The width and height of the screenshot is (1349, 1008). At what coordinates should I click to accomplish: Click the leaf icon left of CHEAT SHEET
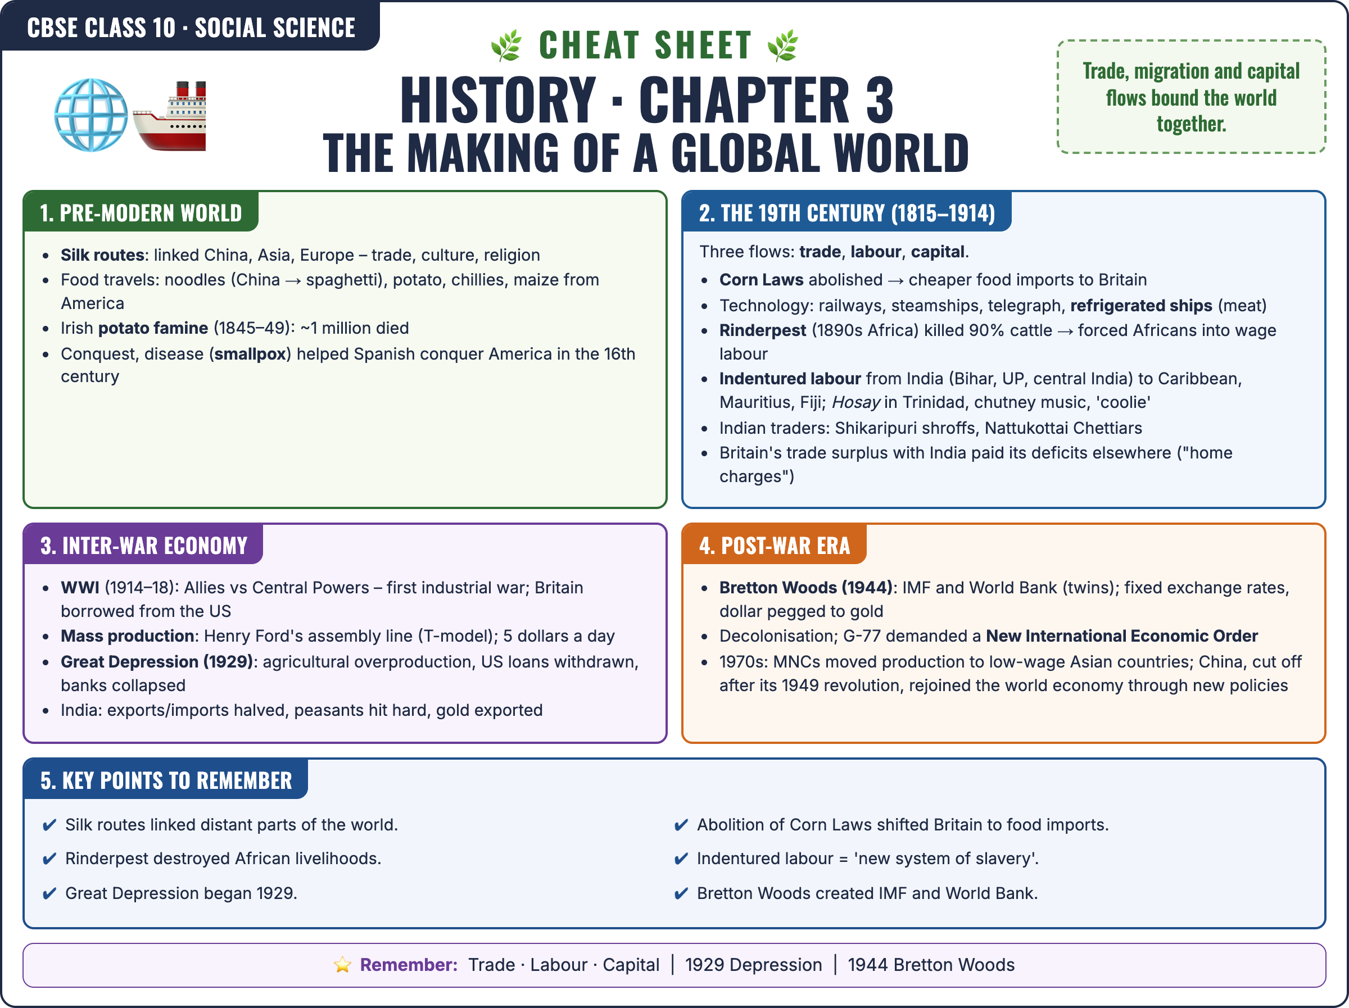(x=506, y=46)
